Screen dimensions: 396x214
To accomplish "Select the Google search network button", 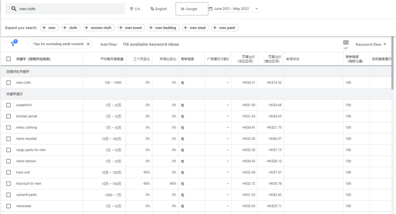I will coord(188,9).
